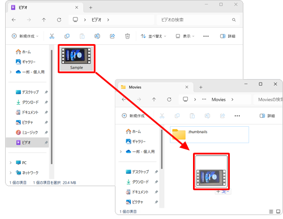Screen dimensions: 283x219
Task: Click the Moviesの検索 search field
Action: 268,100
